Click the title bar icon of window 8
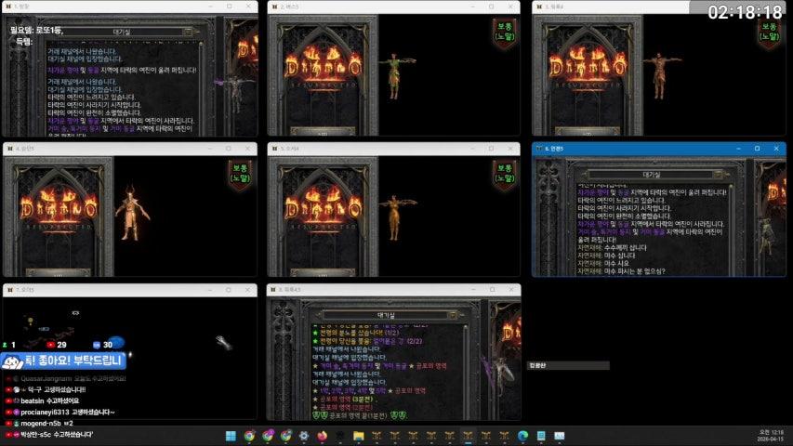793x446 pixels. 274,290
